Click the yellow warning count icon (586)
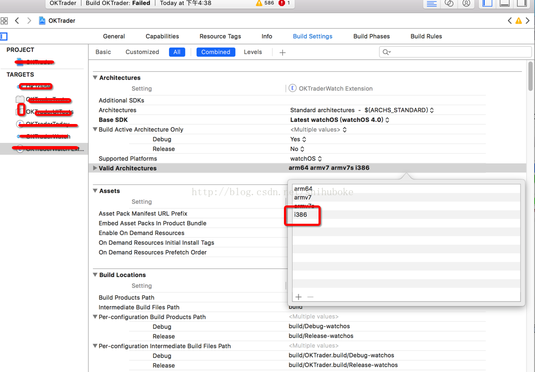 [259, 3]
